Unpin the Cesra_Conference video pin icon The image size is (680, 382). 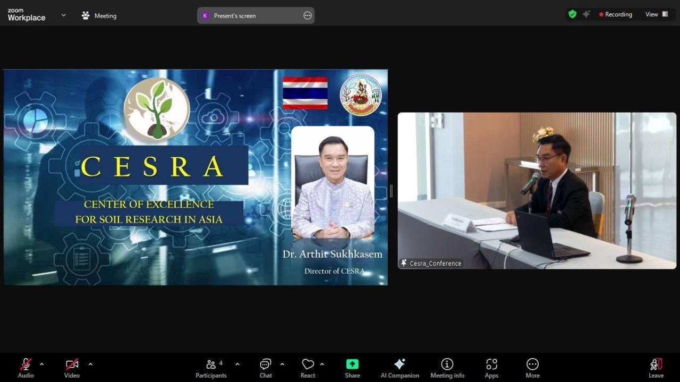point(403,262)
